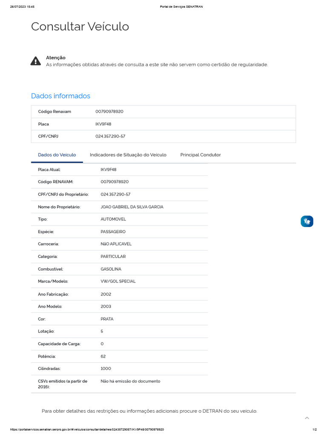
Task: Open the Principal Condutor tab
Action: pyautogui.click(x=200, y=155)
